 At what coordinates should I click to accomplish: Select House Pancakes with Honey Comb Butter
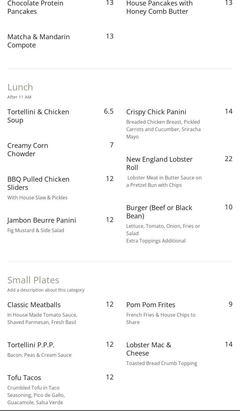tap(159, 7)
